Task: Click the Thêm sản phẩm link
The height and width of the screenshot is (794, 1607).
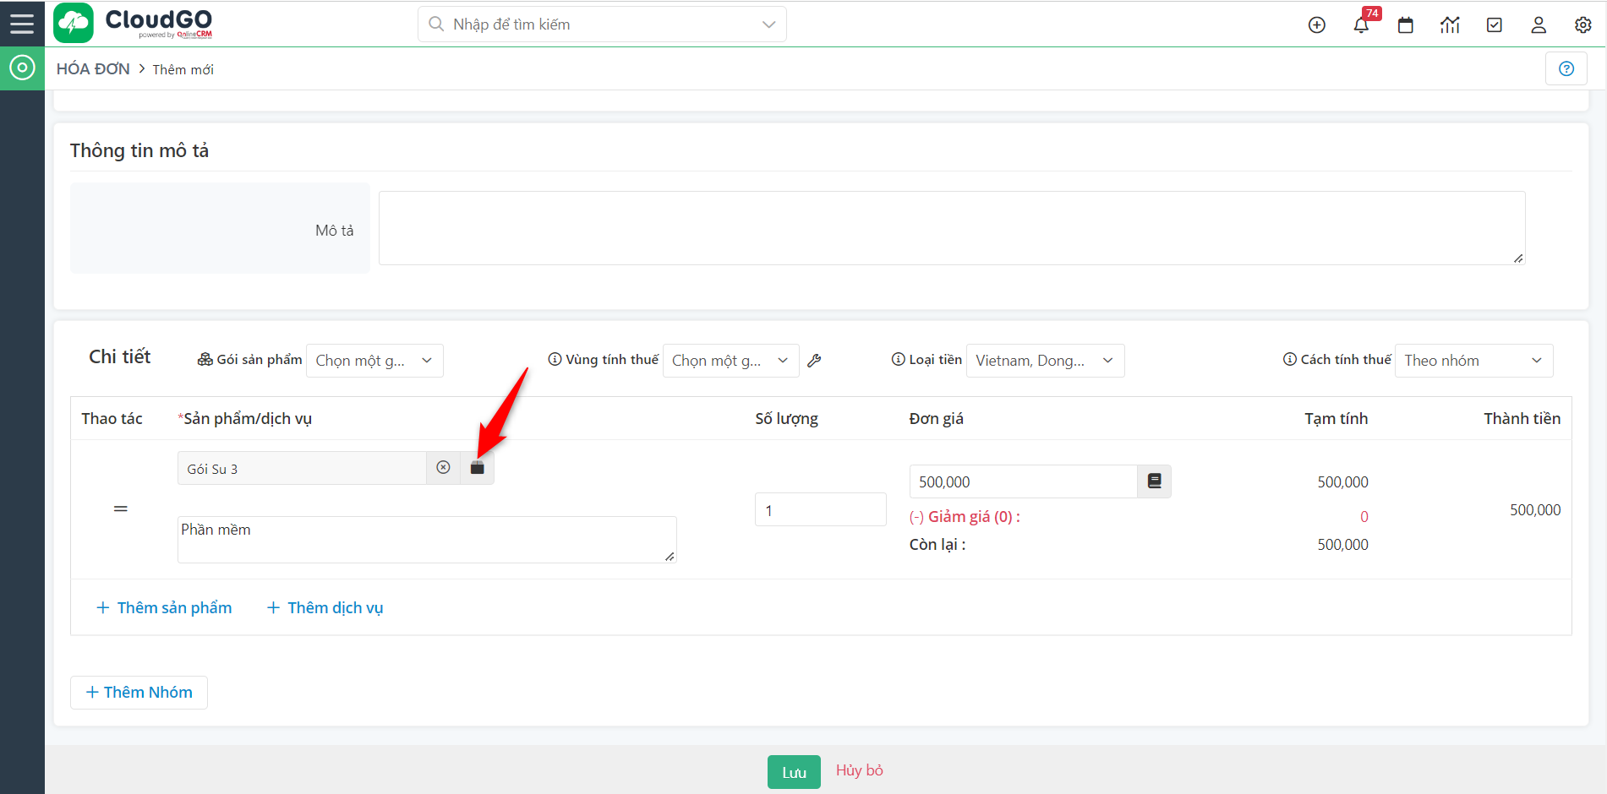Action: tap(164, 608)
